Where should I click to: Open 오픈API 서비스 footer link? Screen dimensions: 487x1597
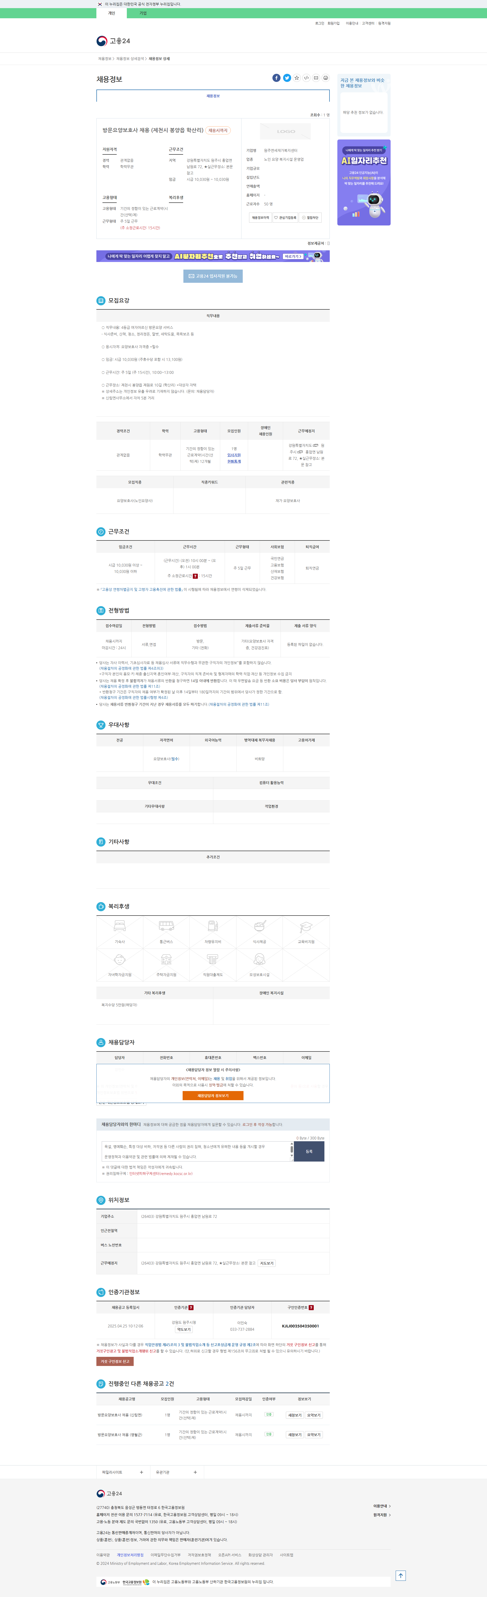tap(230, 1555)
